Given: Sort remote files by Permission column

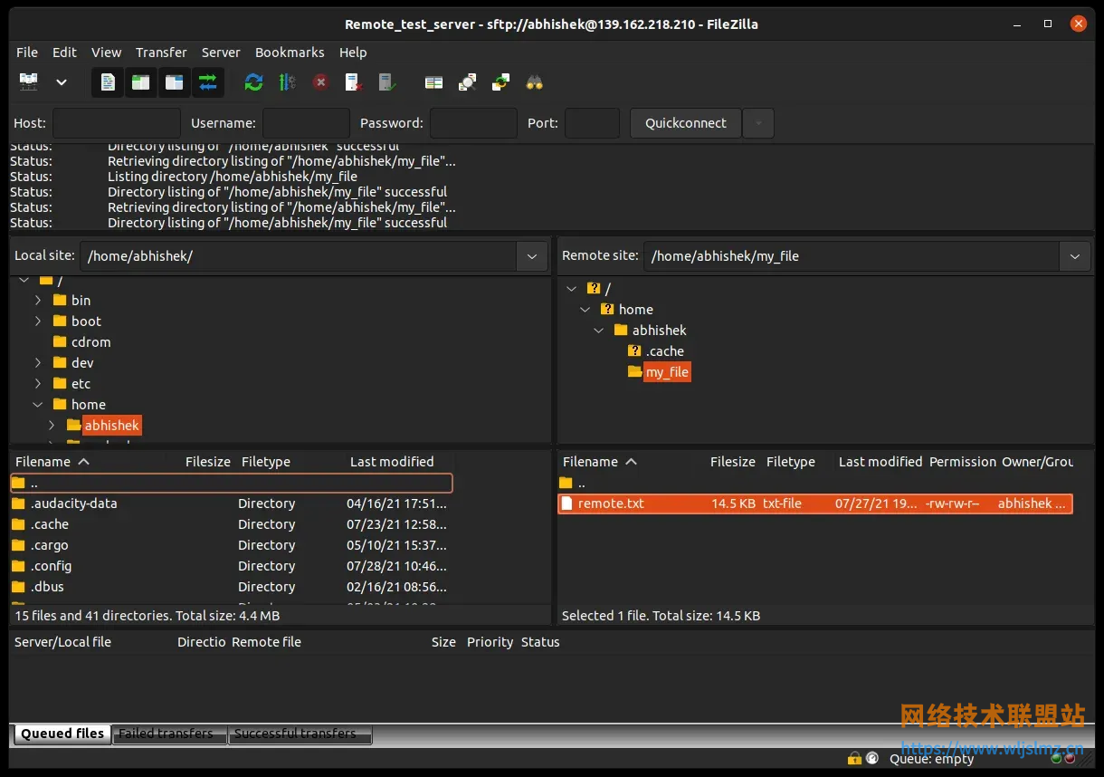Looking at the screenshot, I should [962, 462].
